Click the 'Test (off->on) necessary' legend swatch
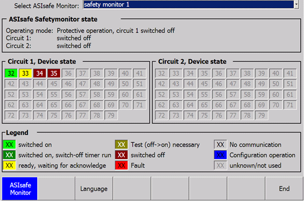Screen dimensions: 304x201 (122, 144)
